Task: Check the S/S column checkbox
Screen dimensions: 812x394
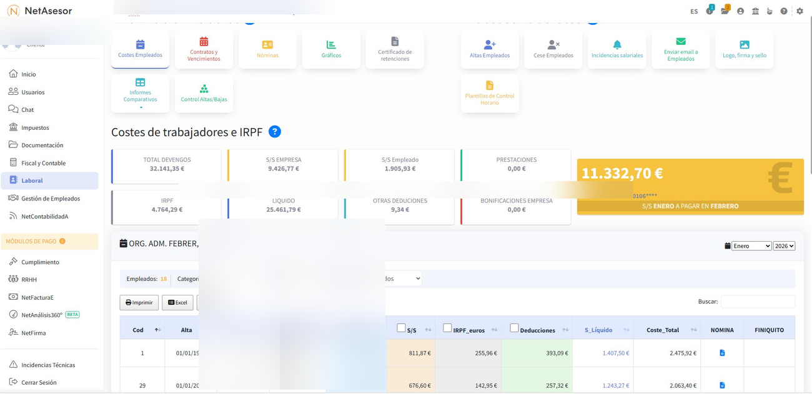Action: 401,328
